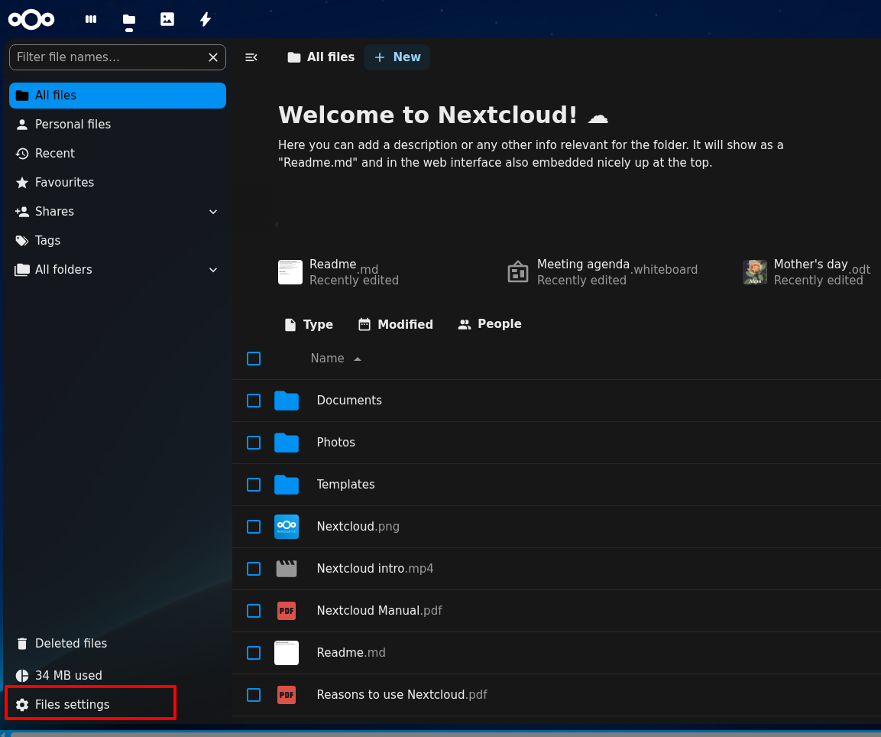881x737 pixels.
Task: Open the Photos app icon in top bar
Action: tap(167, 19)
